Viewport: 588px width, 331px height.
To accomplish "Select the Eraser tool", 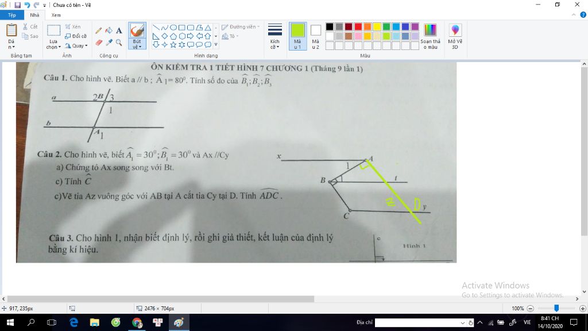I will pos(99,43).
